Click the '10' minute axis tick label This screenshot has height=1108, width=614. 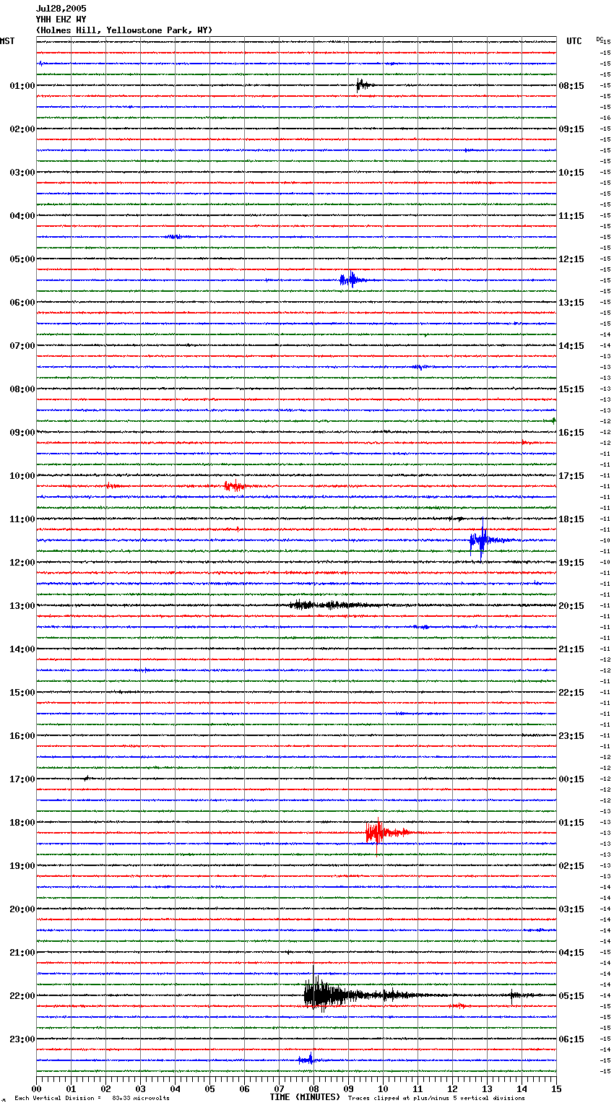click(x=384, y=1088)
